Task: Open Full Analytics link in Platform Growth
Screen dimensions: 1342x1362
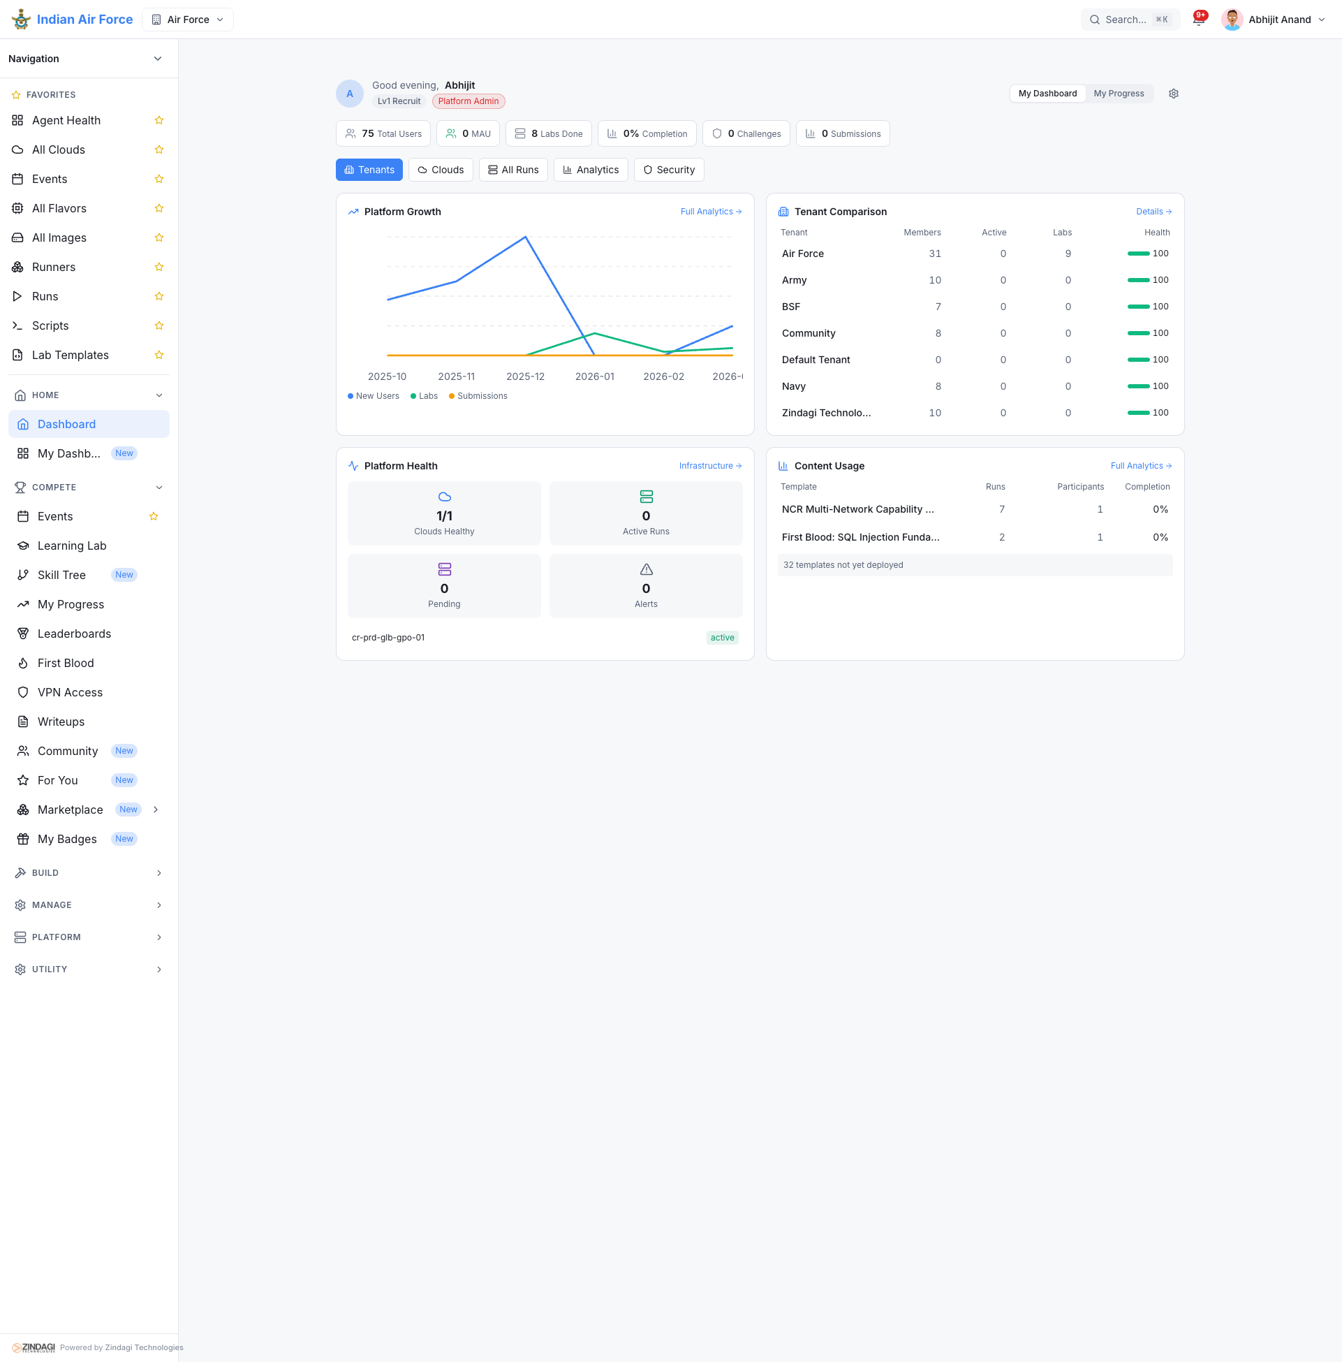Action: point(711,212)
